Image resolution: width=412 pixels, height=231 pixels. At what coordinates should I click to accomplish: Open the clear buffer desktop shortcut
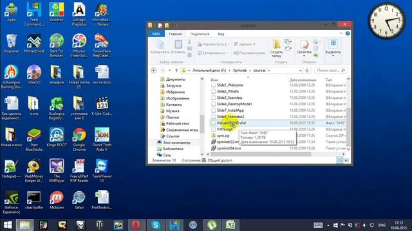click(34, 200)
